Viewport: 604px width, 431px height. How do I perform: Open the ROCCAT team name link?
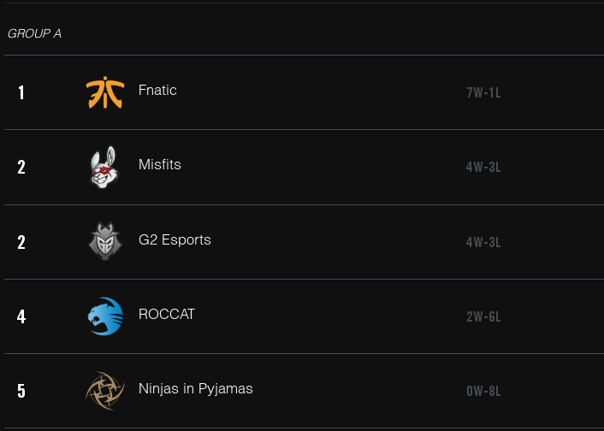(x=167, y=314)
